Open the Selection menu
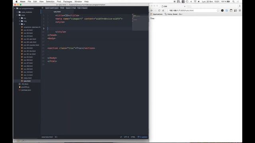 (x=50, y=2)
